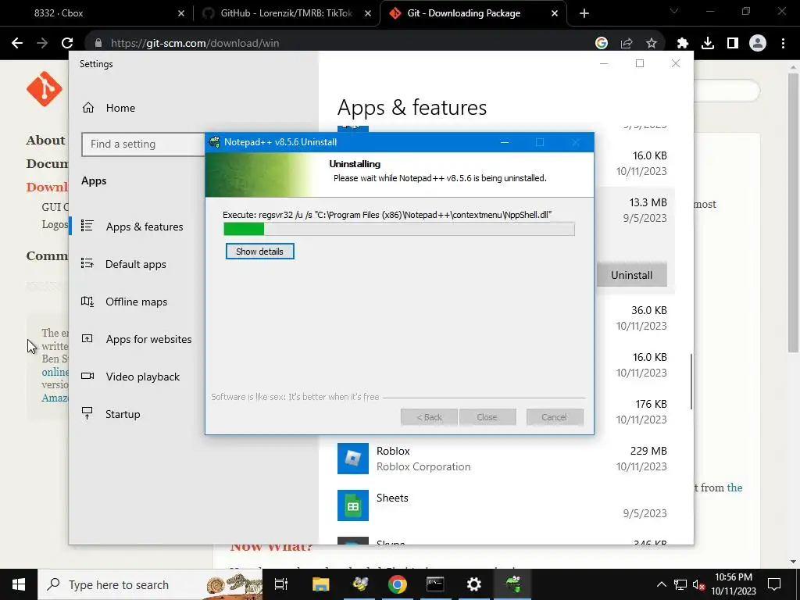
Task: Click Show details in the uninstaller
Action: tap(259, 251)
